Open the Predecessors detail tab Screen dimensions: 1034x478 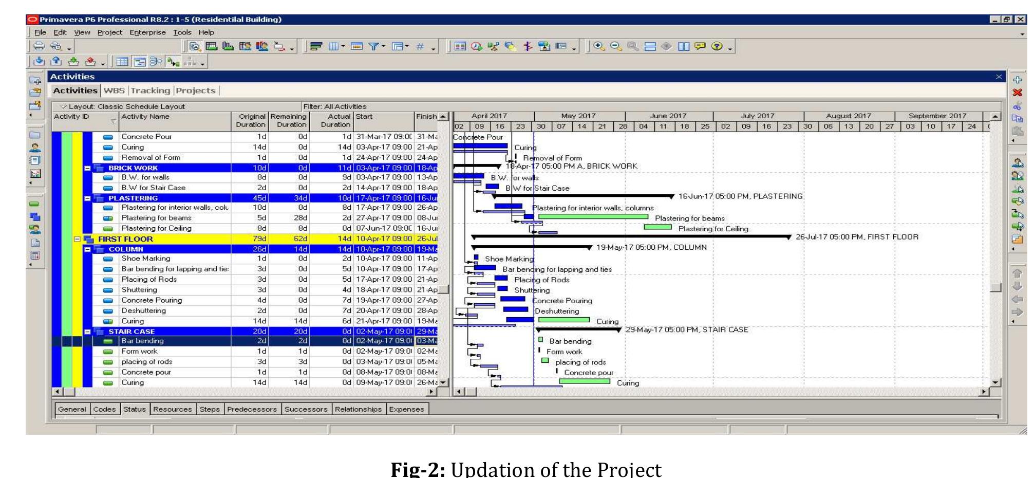click(x=252, y=409)
